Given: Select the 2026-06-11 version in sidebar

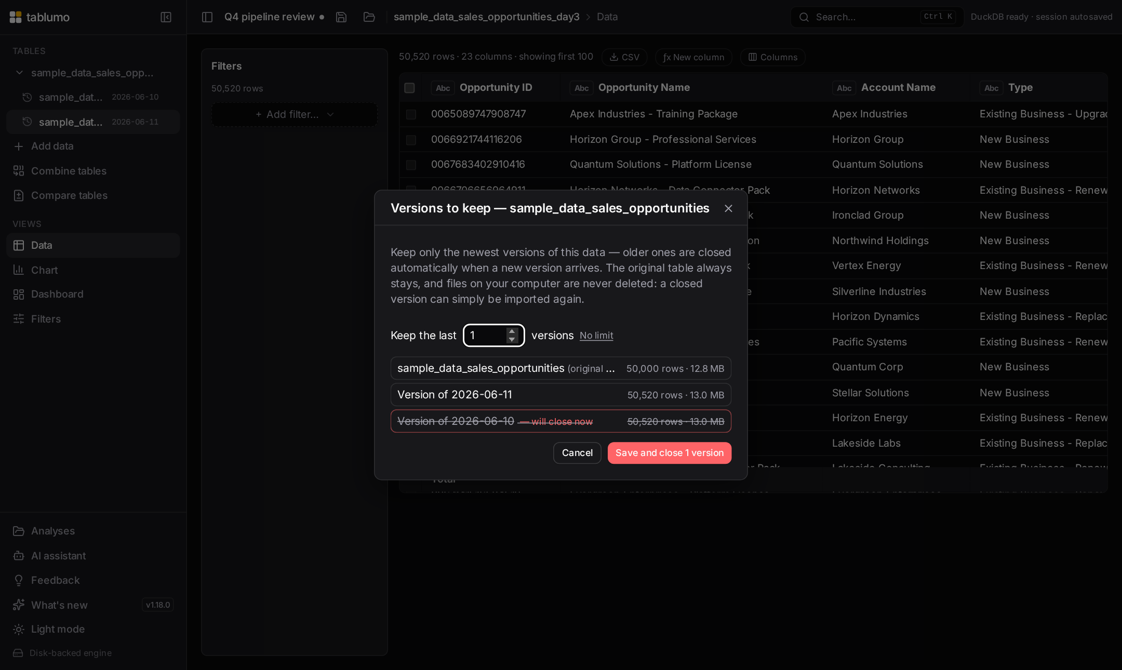Looking at the screenshot, I should coord(93,122).
